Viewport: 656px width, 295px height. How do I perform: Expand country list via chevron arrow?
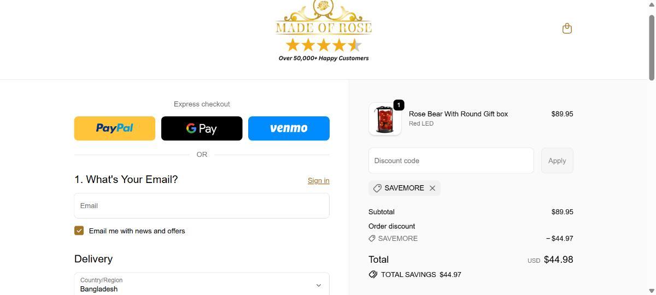[319, 285]
